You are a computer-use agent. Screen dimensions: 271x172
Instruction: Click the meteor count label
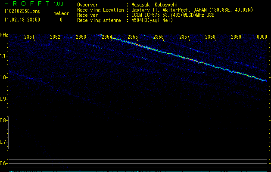pyautogui.click(x=61, y=13)
